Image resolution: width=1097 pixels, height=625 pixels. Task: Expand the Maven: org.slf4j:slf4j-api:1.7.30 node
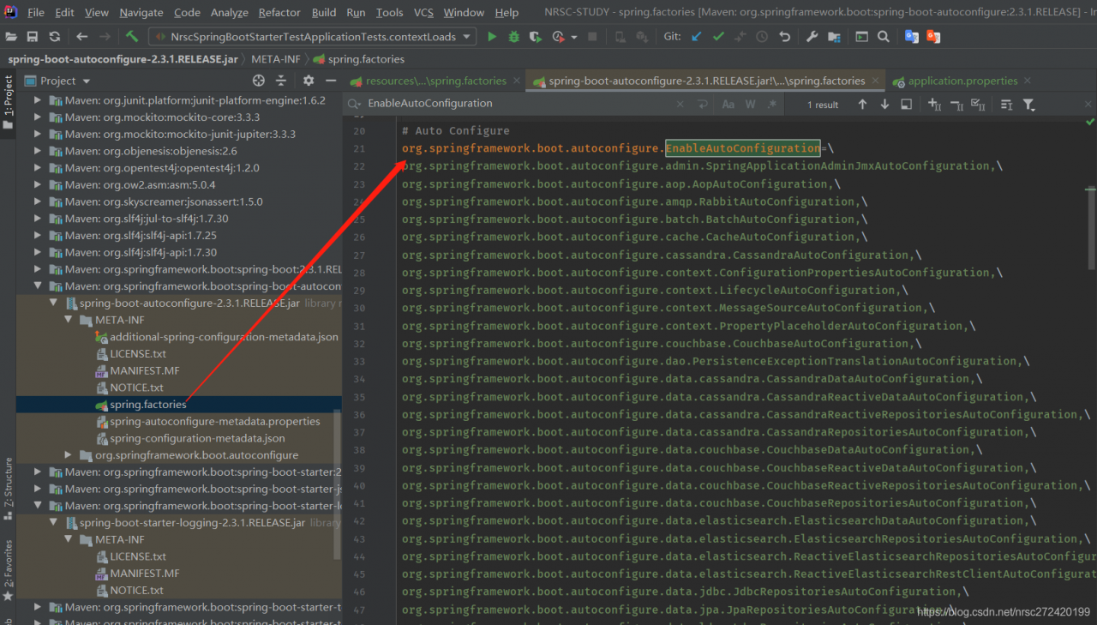click(38, 253)
